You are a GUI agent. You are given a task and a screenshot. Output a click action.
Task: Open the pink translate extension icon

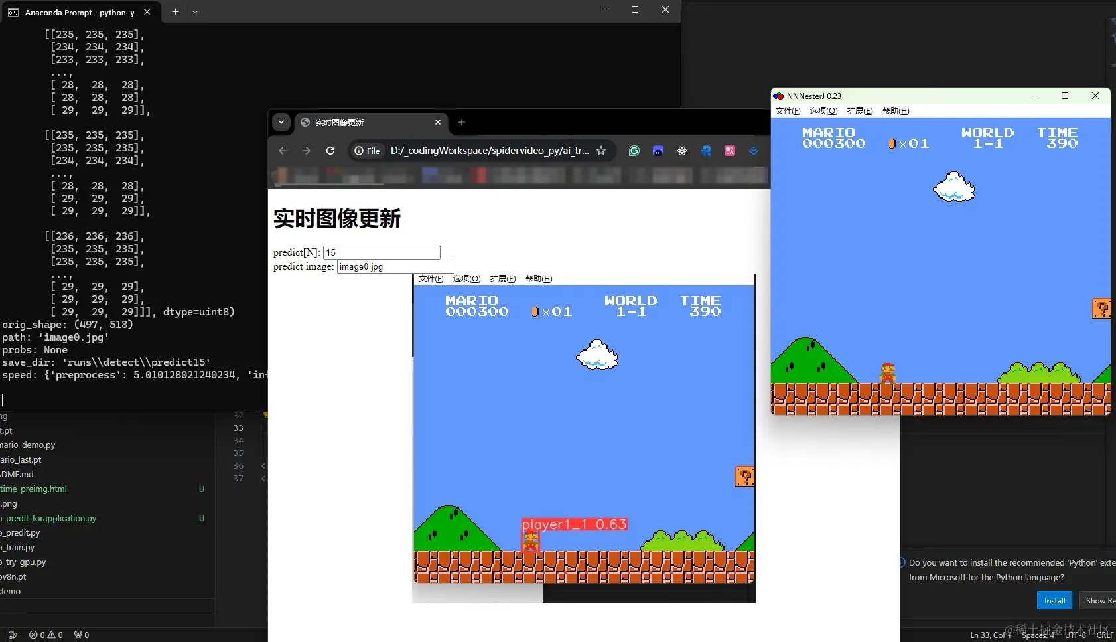730,151
